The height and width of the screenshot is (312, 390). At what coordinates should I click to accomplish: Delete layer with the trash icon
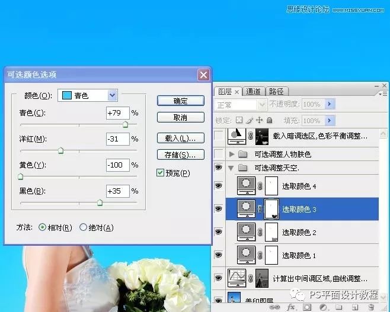[372, 307]
